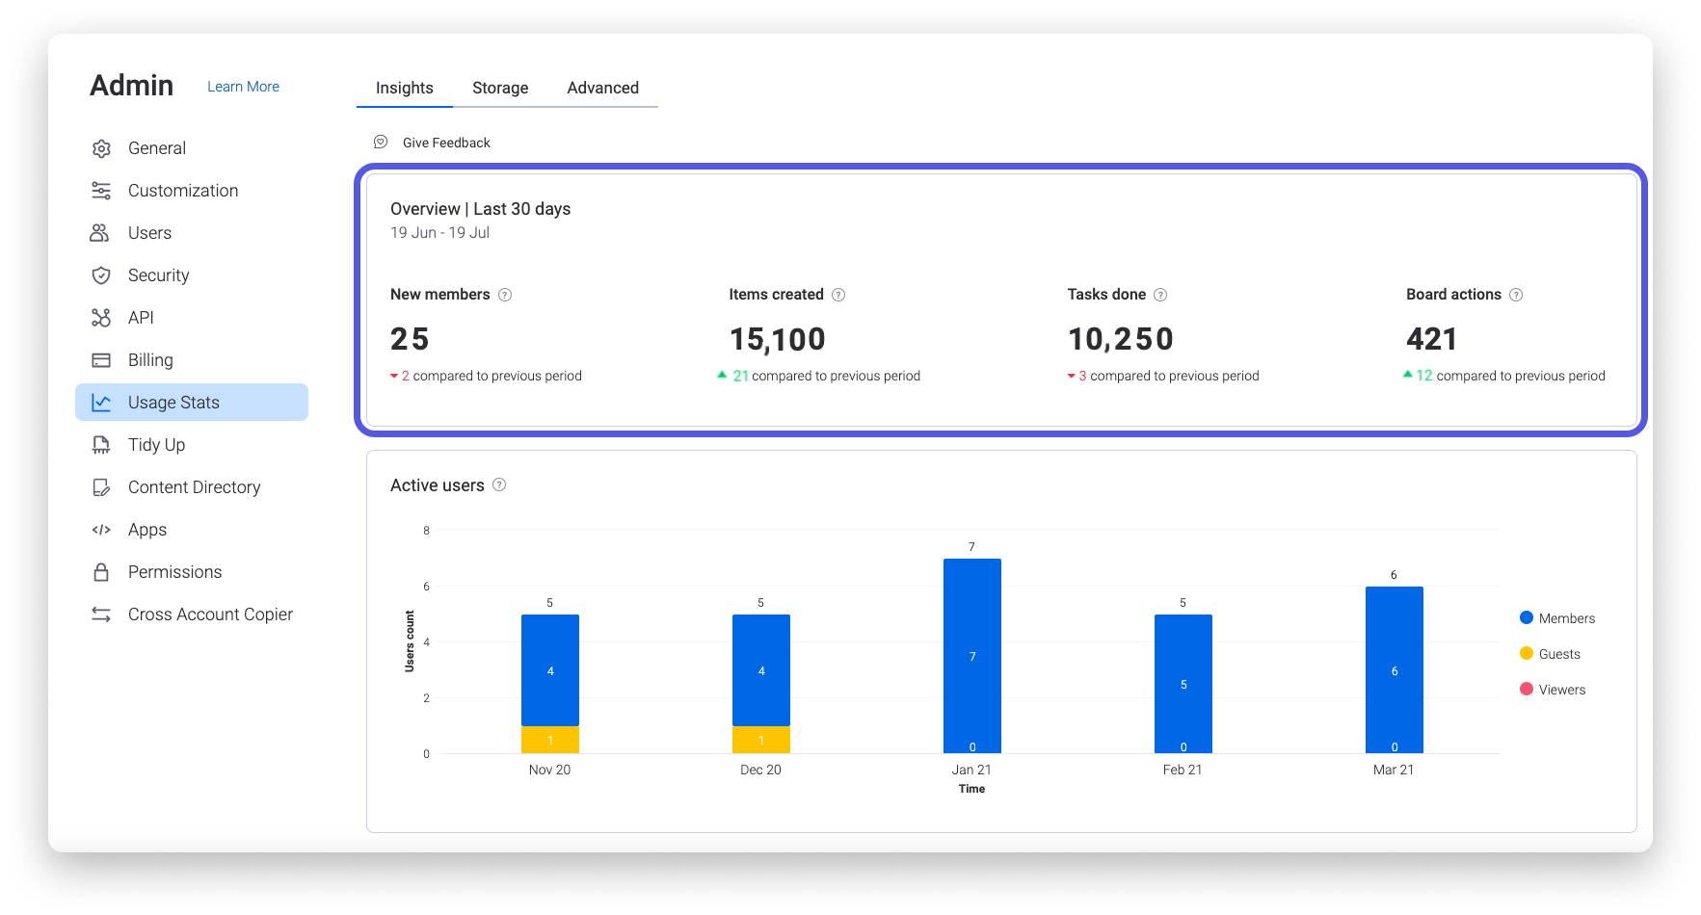1701x915 pixels.
Task: Click the date range 19 Jun - 19 Jul
Action: click(440, 233)
